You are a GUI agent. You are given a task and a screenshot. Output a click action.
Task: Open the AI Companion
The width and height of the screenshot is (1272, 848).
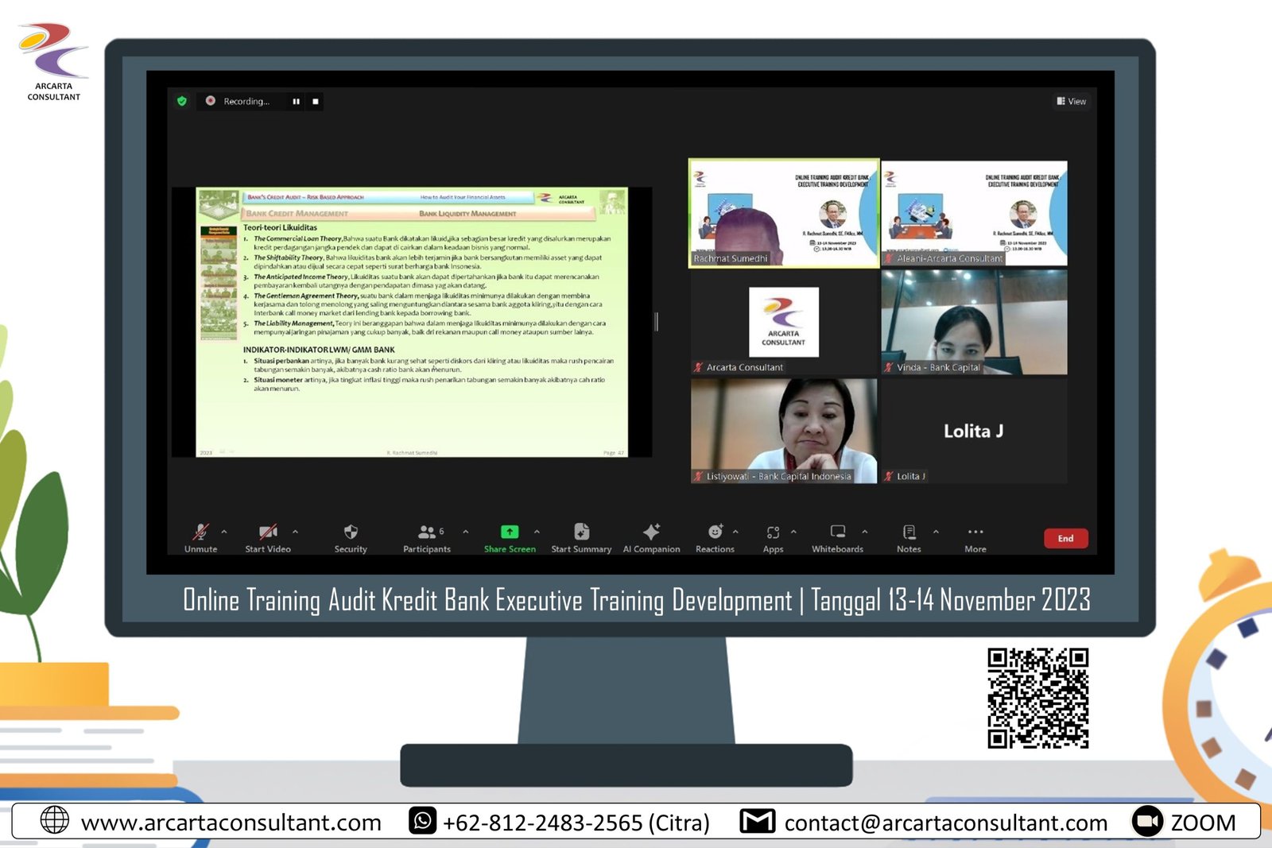tap(651, 532)
